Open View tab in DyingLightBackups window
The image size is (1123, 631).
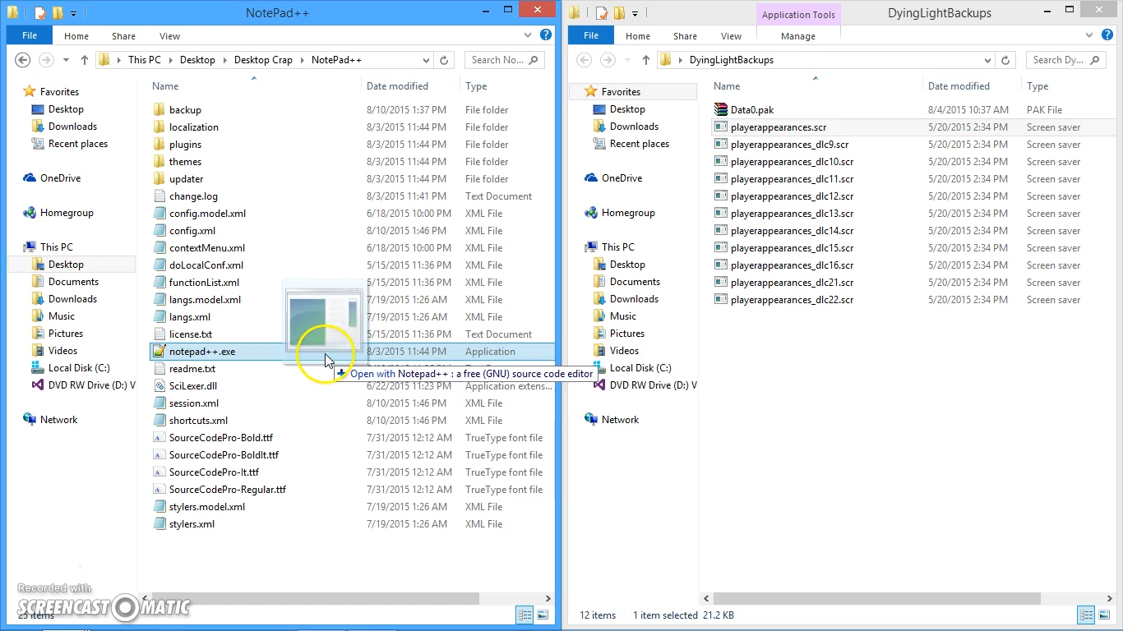click(731, 36)
